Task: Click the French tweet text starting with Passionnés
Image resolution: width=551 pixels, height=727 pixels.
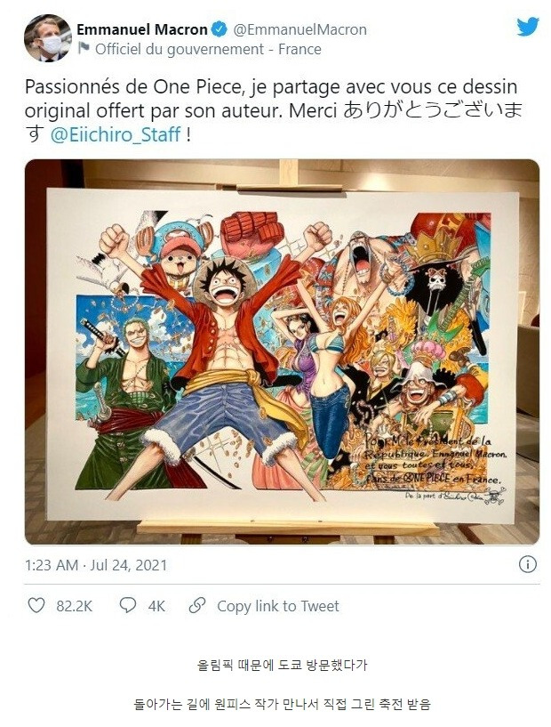Action: (268, 90)
